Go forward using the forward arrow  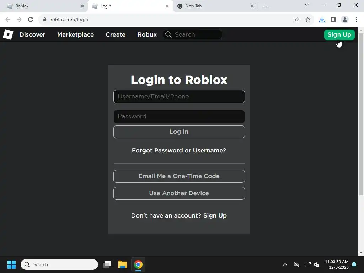pos(19,20)
